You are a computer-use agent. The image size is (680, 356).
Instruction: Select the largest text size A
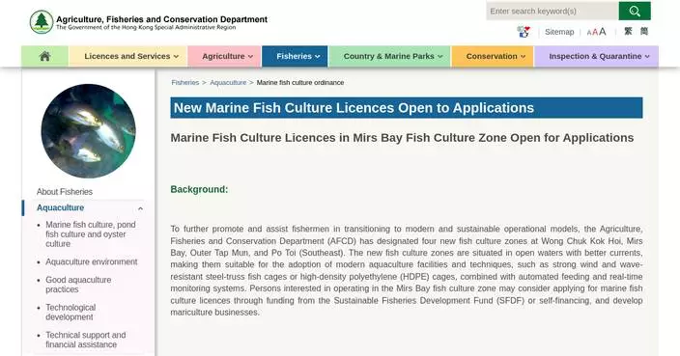(x=603, y=32)
